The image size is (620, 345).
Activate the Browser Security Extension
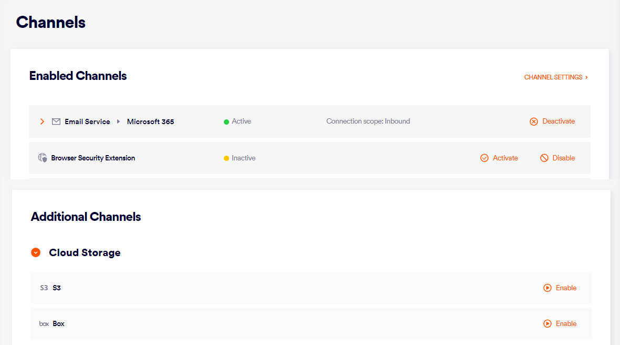pos(499,158)
